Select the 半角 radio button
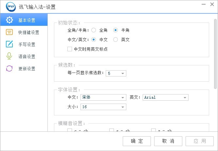This screenshot has height=151, width=218. (x=115, y=30)
